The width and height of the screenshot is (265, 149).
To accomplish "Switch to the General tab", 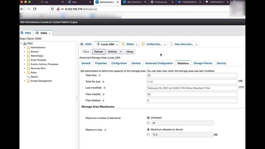I will (86, 63).
